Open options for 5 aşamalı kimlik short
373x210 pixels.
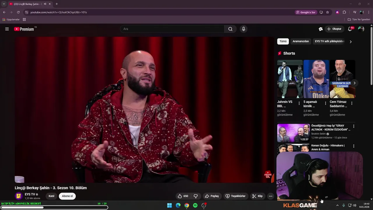coord(326,103)
